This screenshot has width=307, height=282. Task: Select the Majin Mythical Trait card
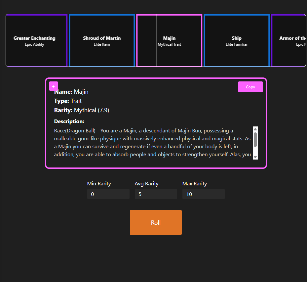pos(169,40)
